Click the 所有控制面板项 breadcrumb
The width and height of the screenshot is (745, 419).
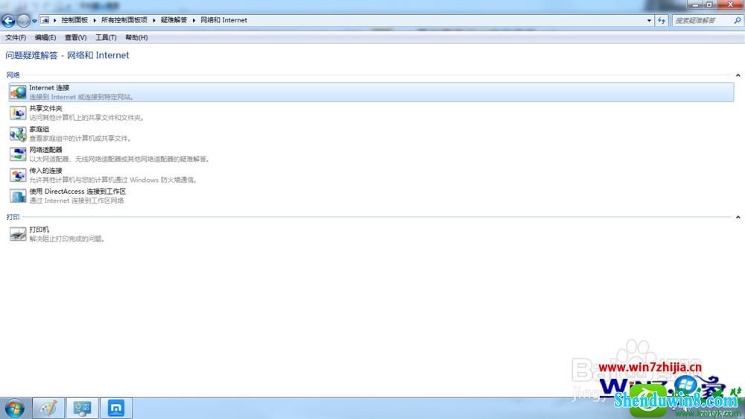point(124,20)
